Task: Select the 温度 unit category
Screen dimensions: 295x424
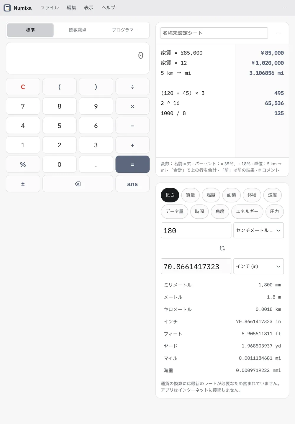Action: (211, 195)
